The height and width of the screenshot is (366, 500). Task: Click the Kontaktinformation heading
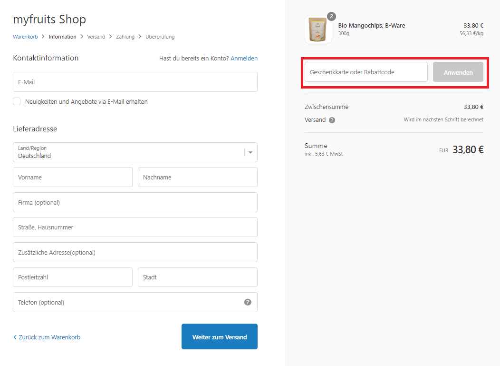coord(46,58)
